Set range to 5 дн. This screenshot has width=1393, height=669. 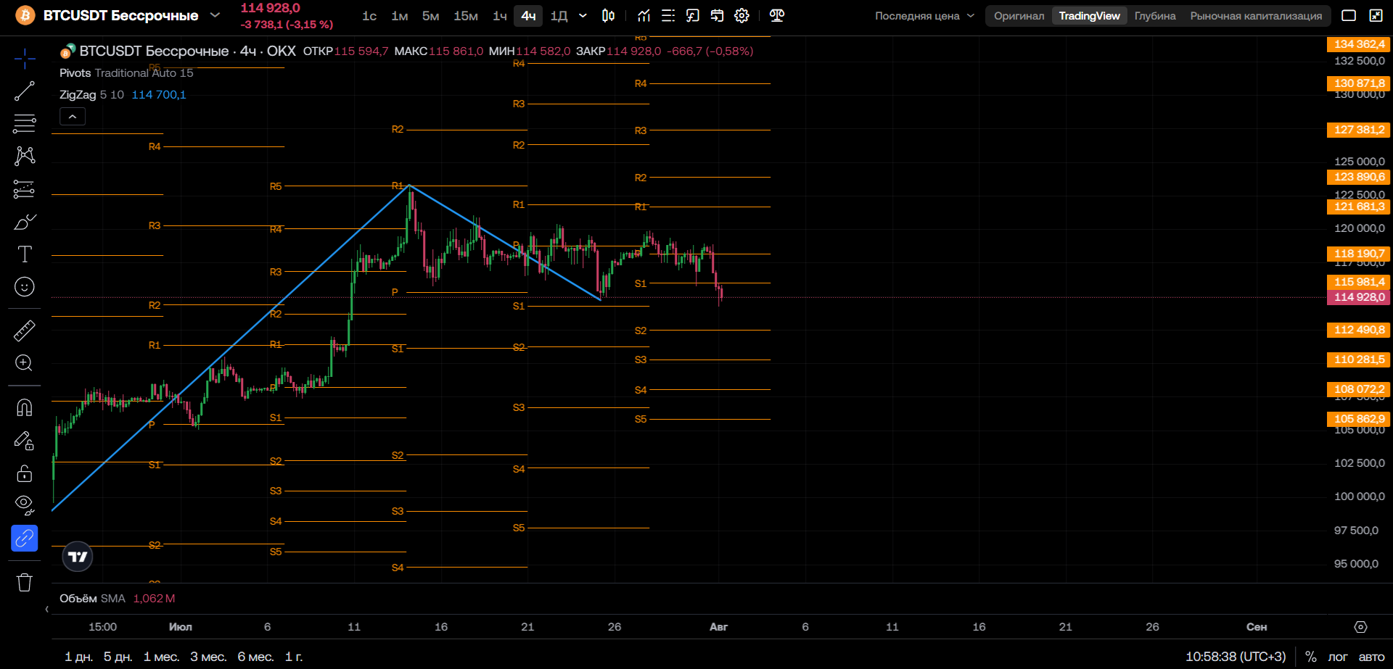click(x=118, y=657)
